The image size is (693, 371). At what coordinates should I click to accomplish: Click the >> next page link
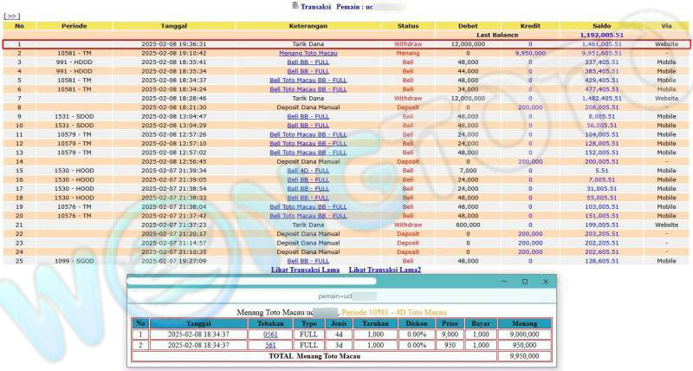pos(12,16)
